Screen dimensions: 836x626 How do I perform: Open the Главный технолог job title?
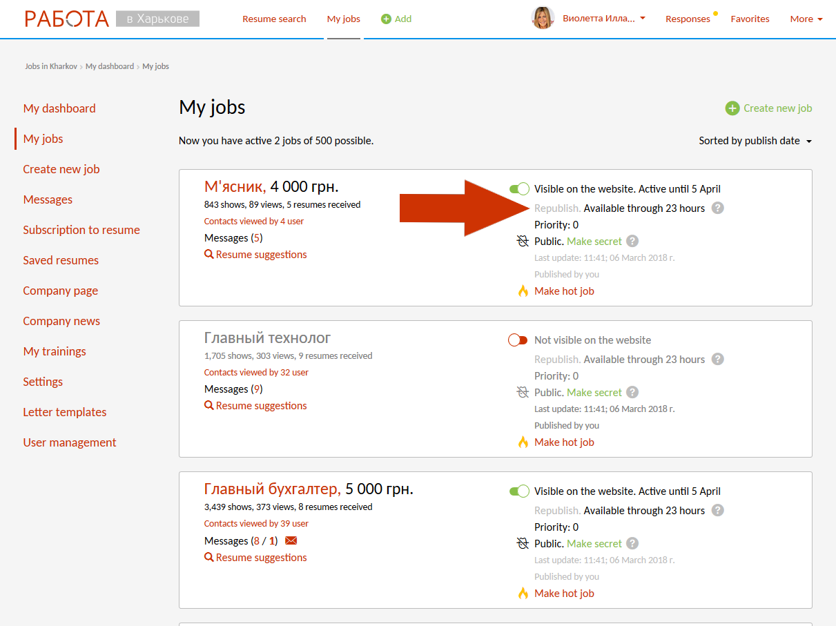pyautogui.click(x=267, y=338)
